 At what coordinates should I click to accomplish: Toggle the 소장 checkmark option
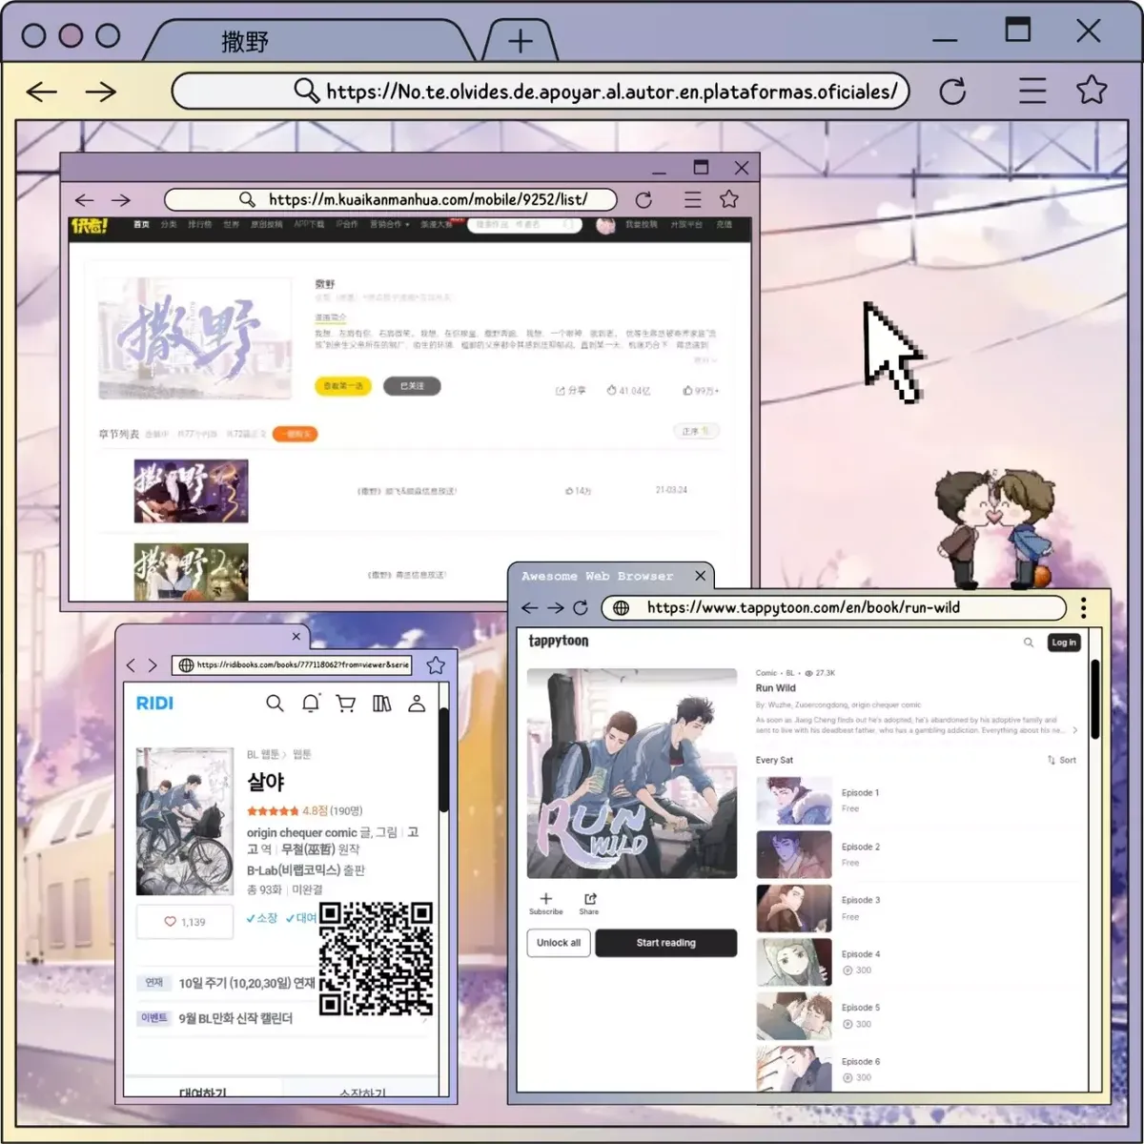point(261,918)
